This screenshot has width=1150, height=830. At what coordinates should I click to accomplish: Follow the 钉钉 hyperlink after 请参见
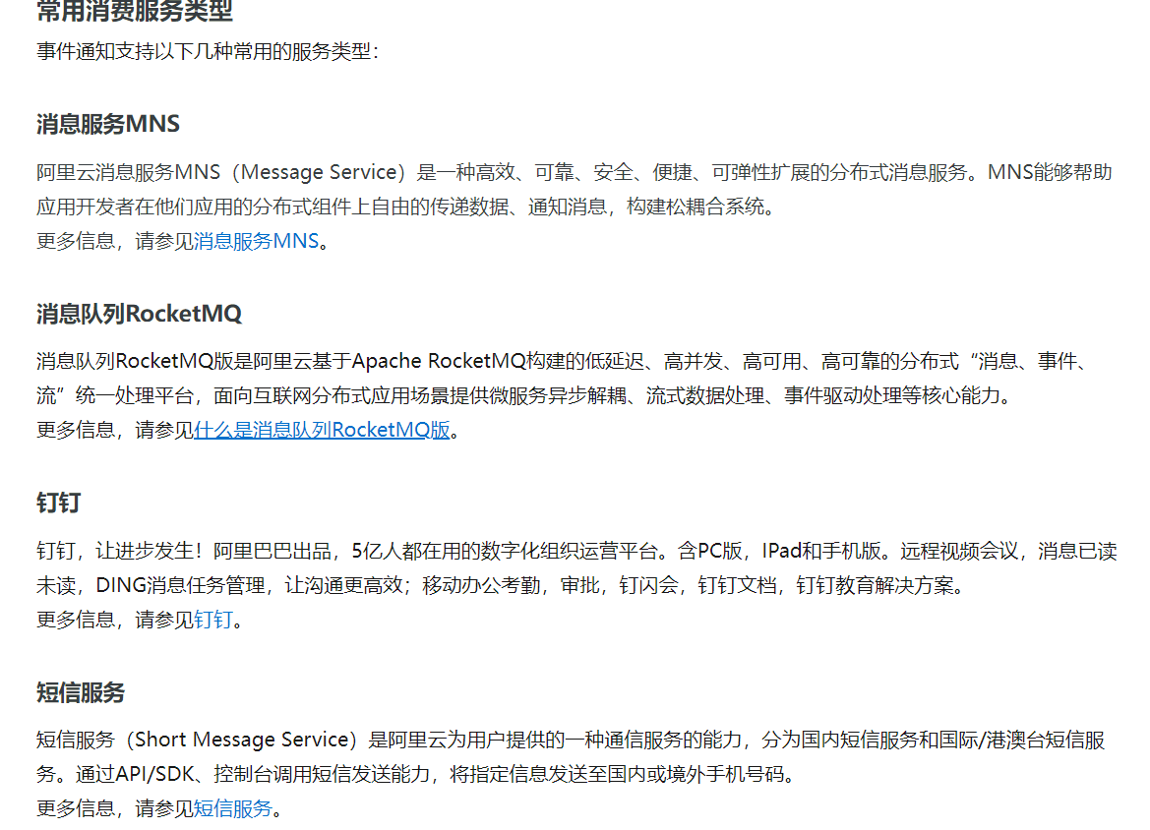pyautogui.click(x=213, y=620)
